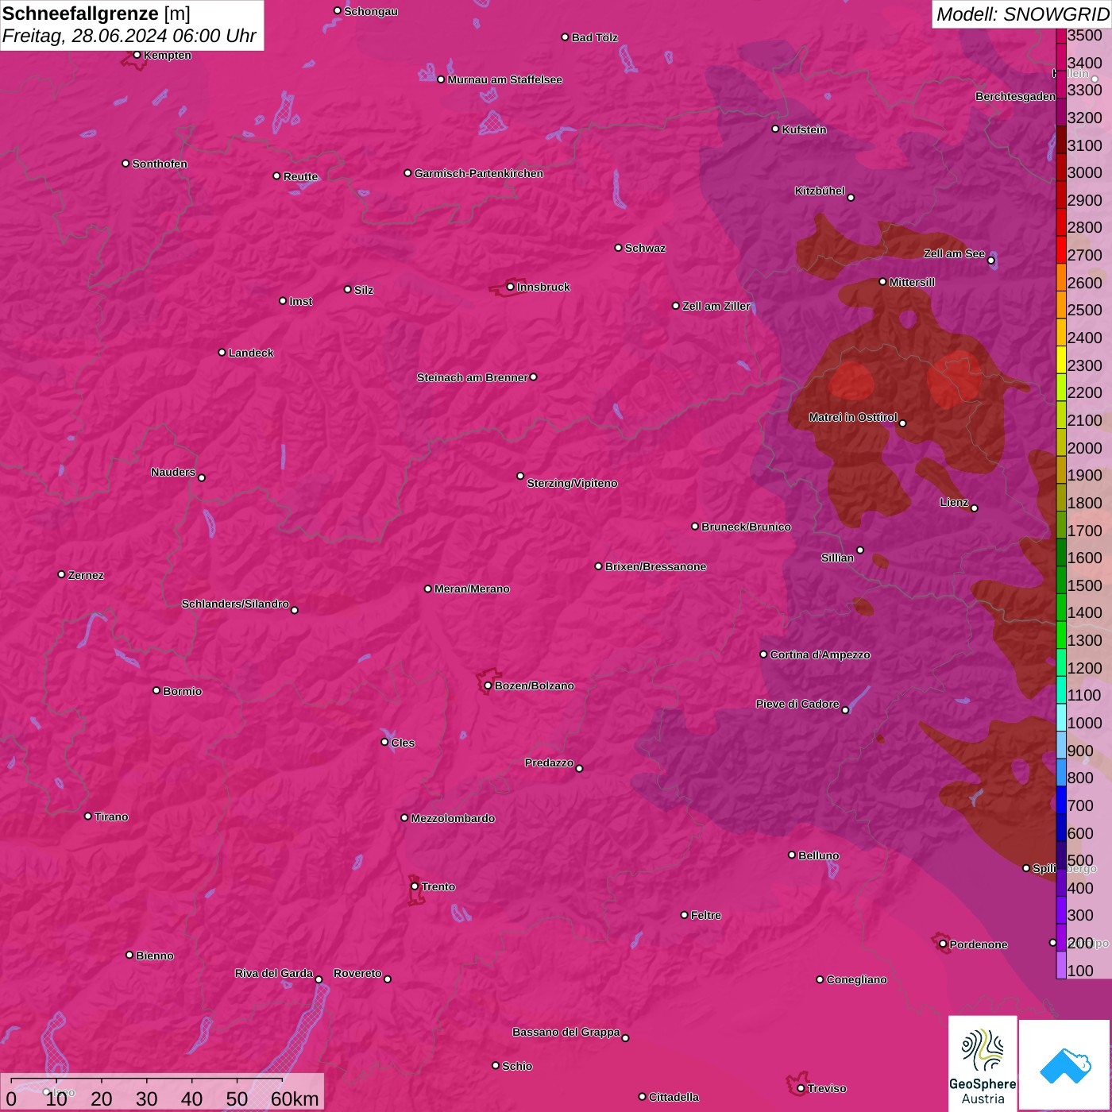Viewport: 1112px width, 1112px height.
Task: Click the Pordenone city marker
Action: [x=943, y=944]
